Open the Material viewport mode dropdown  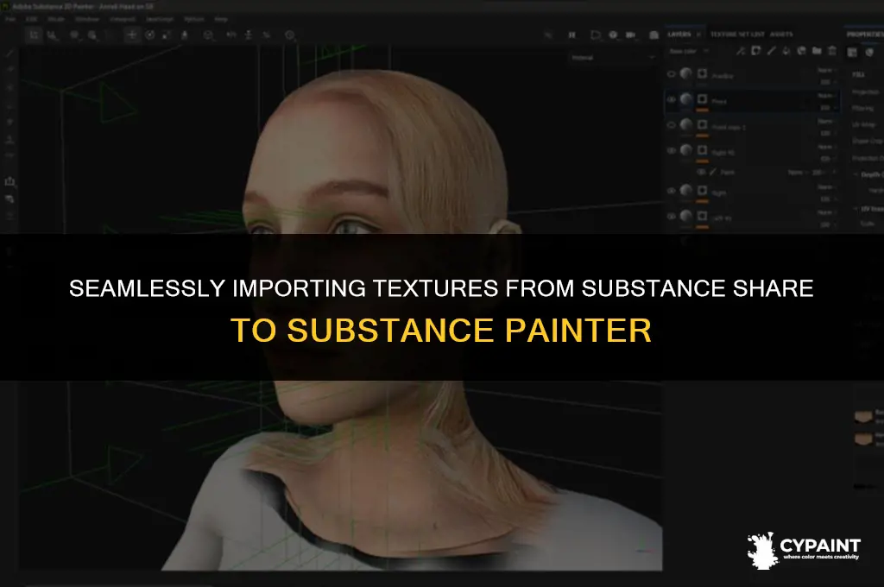point(613,58)
